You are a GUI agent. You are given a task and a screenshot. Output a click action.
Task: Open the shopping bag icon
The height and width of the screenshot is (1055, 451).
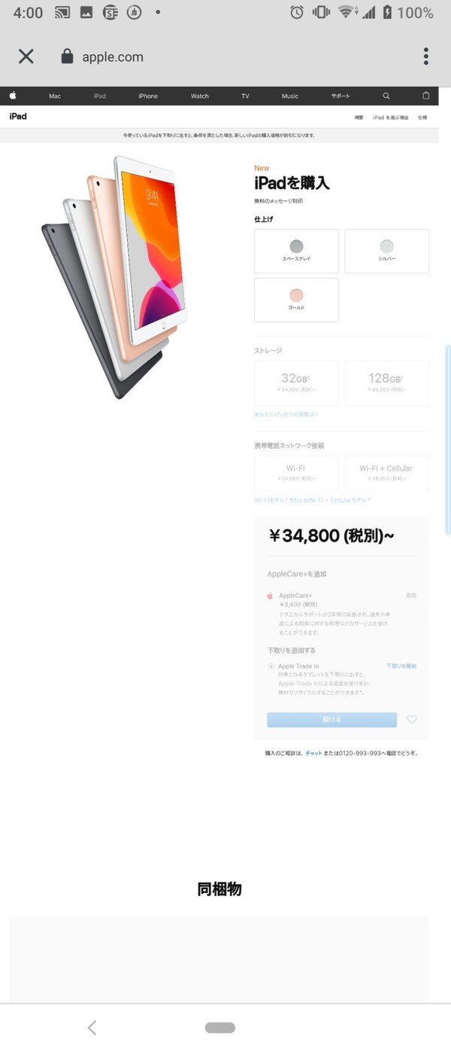click(426, 96)
